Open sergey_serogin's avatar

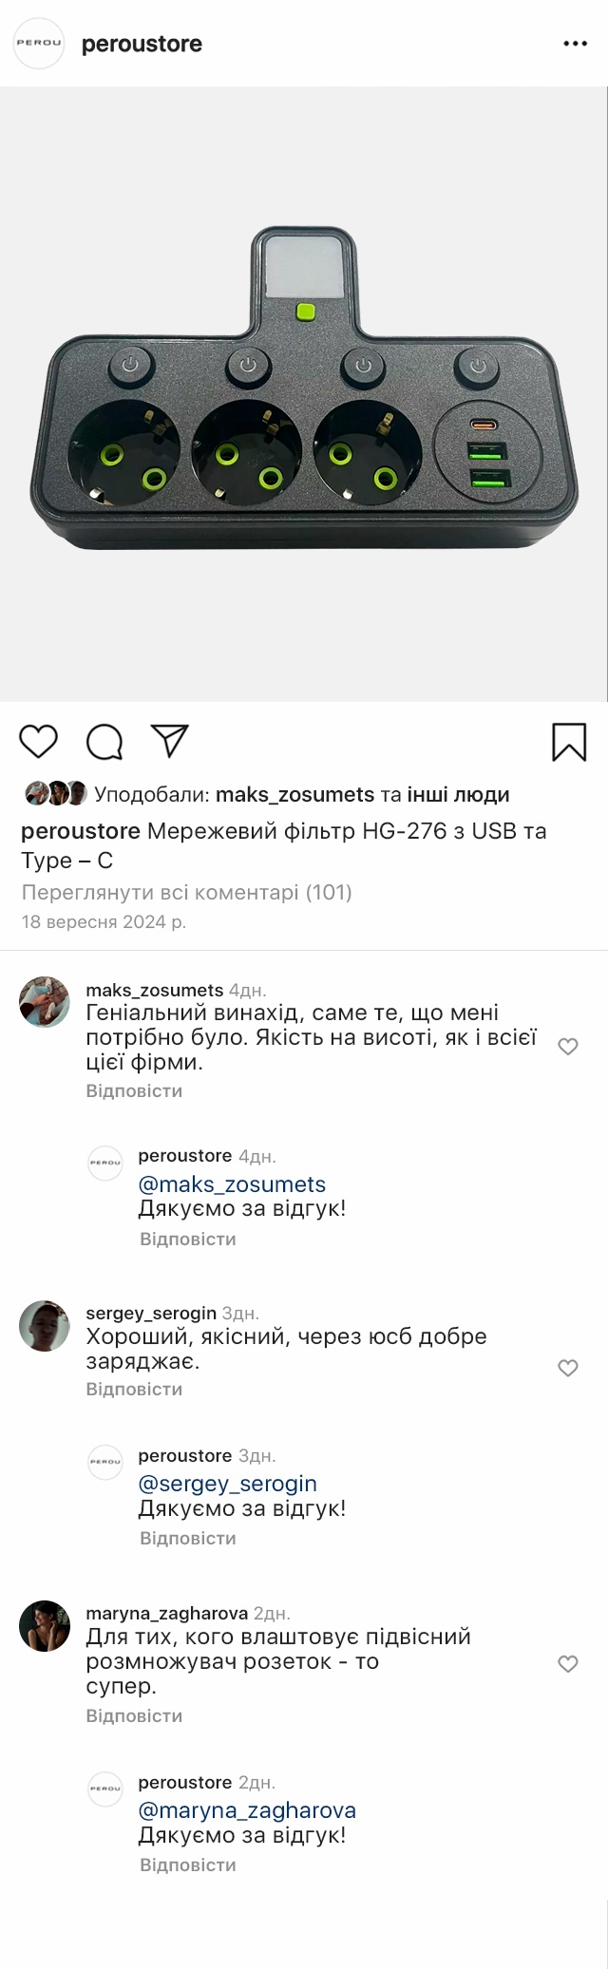pos(45,1326)
